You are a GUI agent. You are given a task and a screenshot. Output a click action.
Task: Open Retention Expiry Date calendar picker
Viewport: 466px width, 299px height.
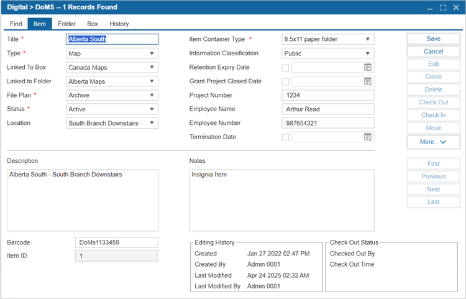click(368, 67)
